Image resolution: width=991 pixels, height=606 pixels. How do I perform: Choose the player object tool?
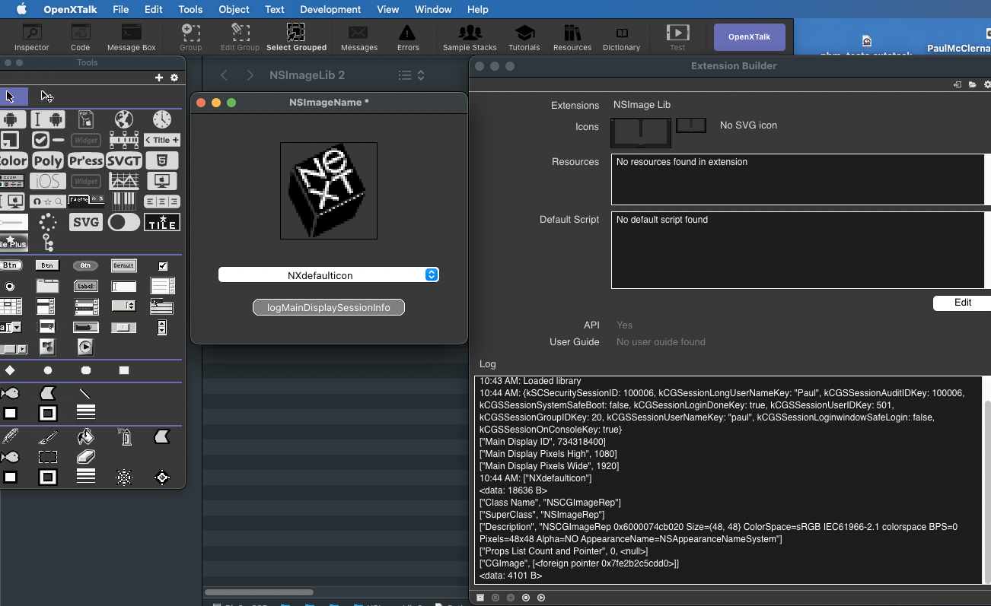coord(85,347)
